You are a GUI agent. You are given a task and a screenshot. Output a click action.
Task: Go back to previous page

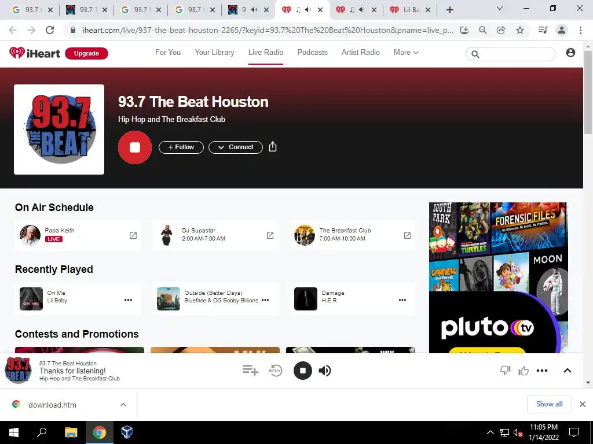click(x=13, y=30)
